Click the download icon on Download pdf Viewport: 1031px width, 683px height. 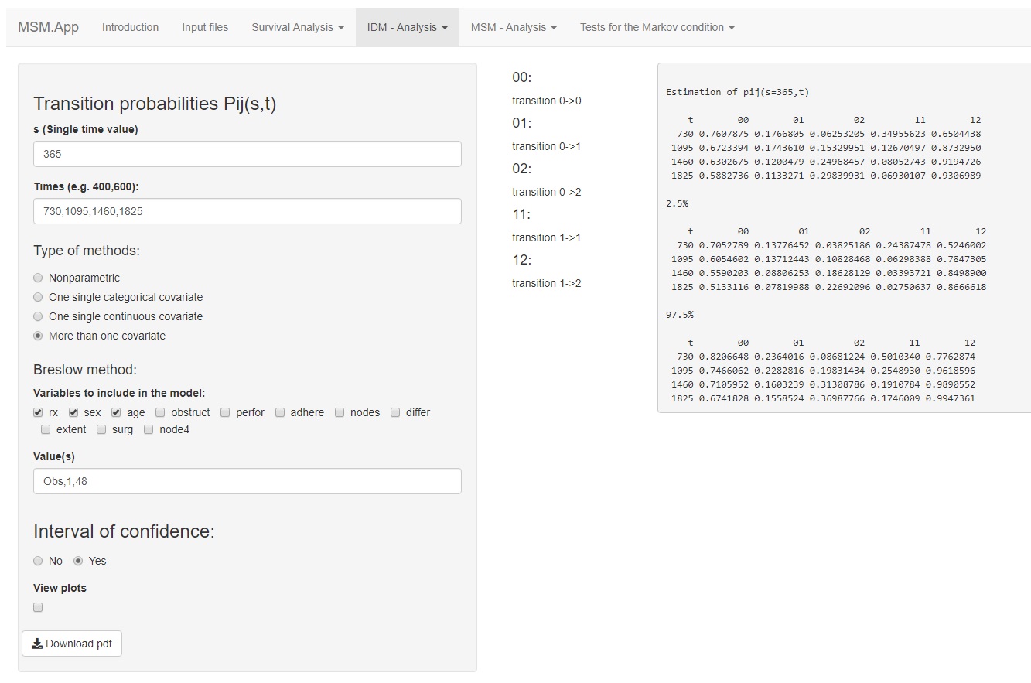[37, 644]
